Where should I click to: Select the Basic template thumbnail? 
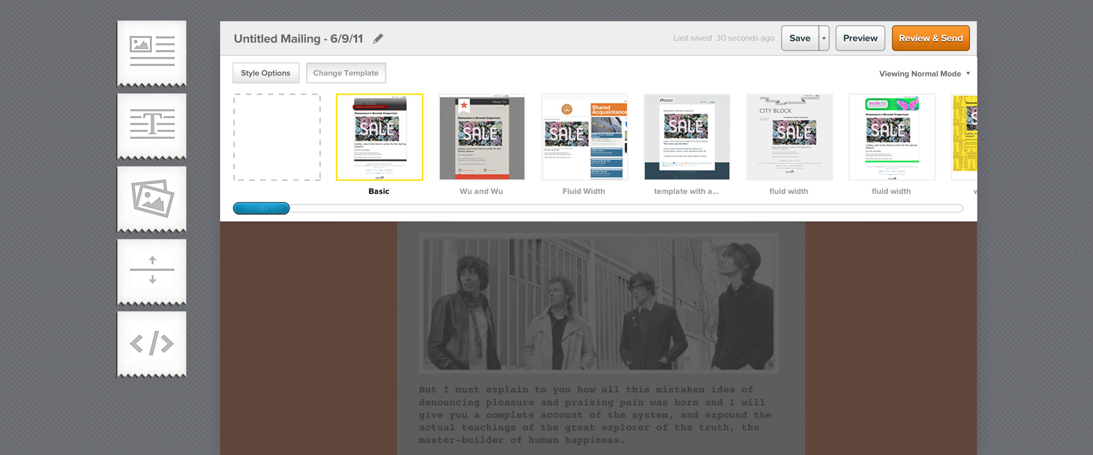point(379,137)
